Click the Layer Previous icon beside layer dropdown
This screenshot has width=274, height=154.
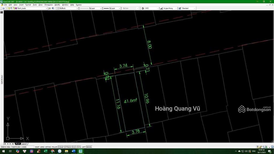[x=53, y=8]
